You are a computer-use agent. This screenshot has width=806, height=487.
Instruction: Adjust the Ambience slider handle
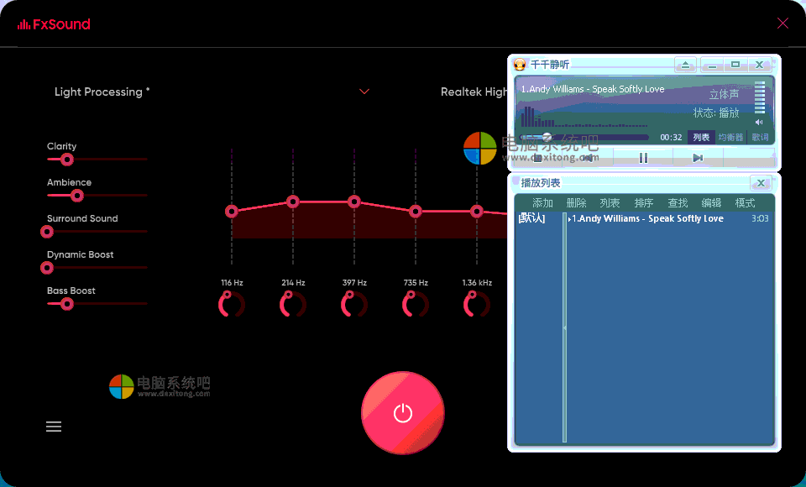[77, 196]
